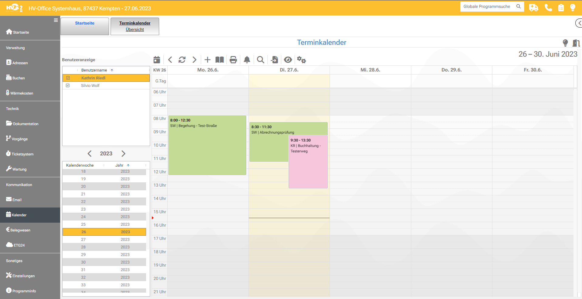Uncheck Silvio Wolf checkbox

tap(68, 85)
